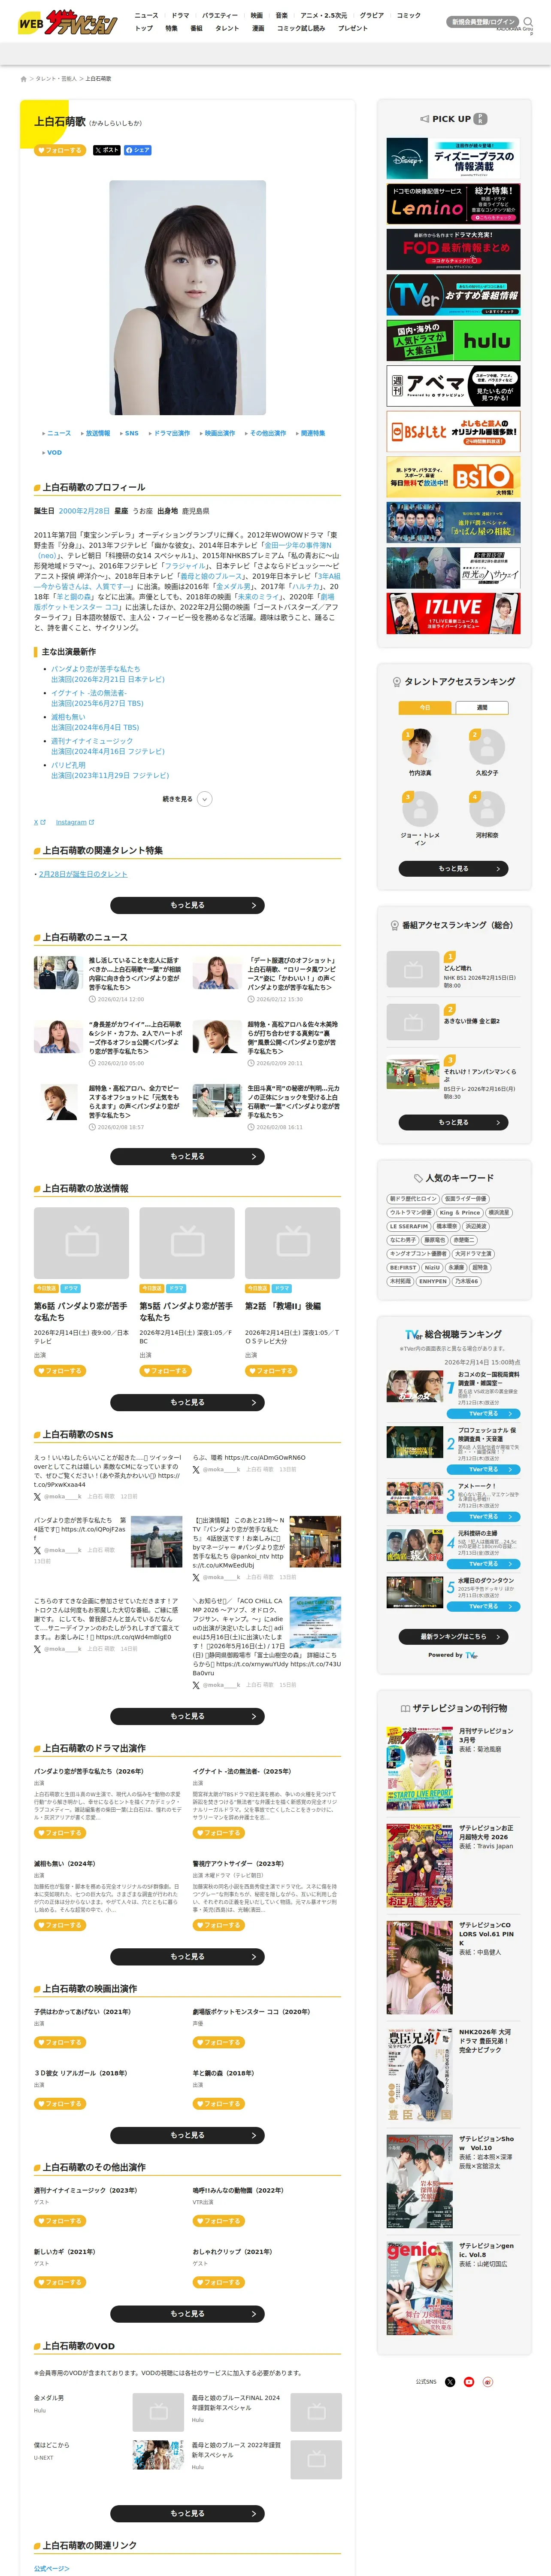Screen dimensions: 551x2576
Task: Open the PICK UP AD badge icon
Action: coord(481,119)
